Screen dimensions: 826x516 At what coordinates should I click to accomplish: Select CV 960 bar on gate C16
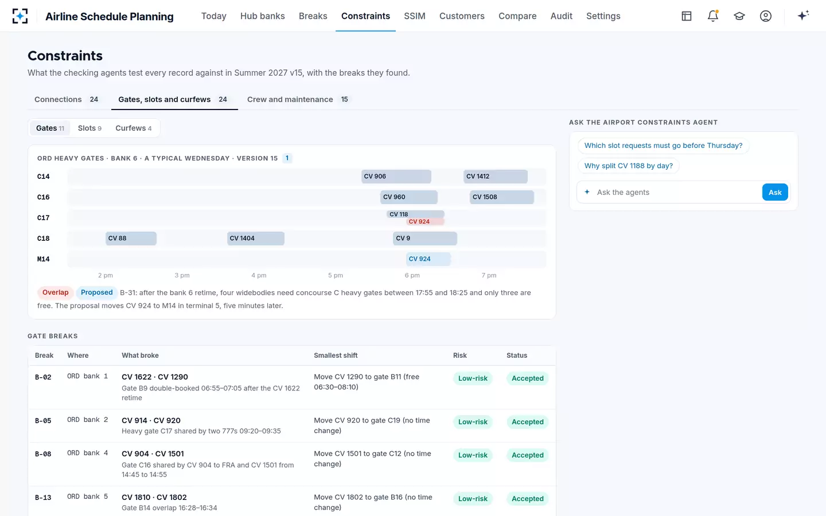pos(409,197)
